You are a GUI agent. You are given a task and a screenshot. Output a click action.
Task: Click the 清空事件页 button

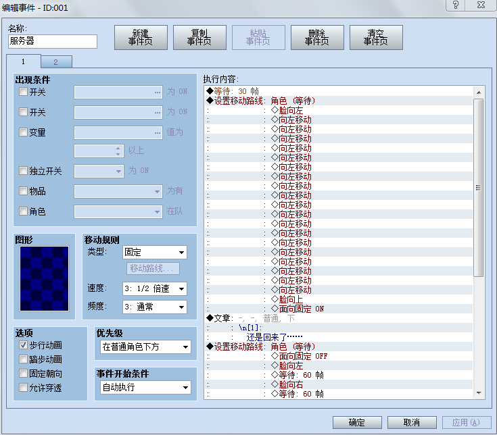point(376,37)
